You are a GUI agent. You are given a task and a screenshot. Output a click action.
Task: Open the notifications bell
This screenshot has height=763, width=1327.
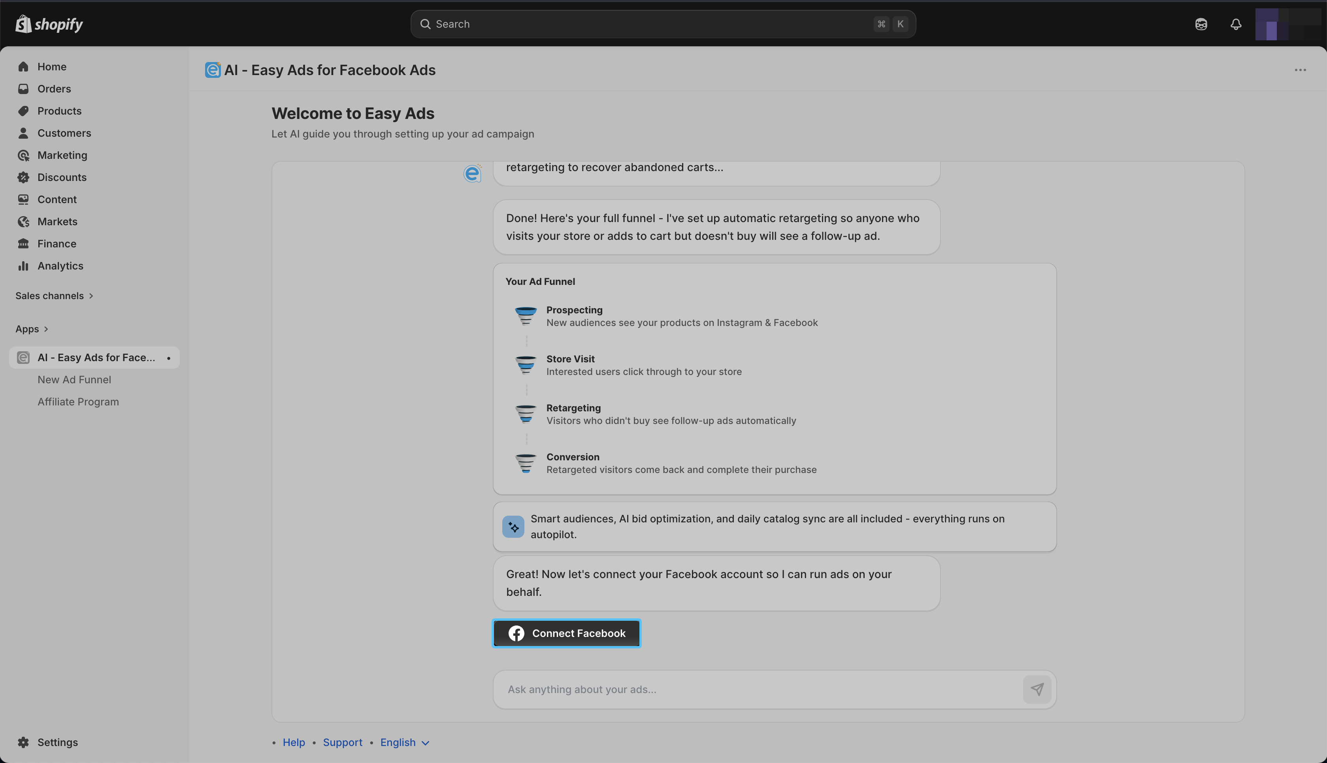(x=1235, y=24)
